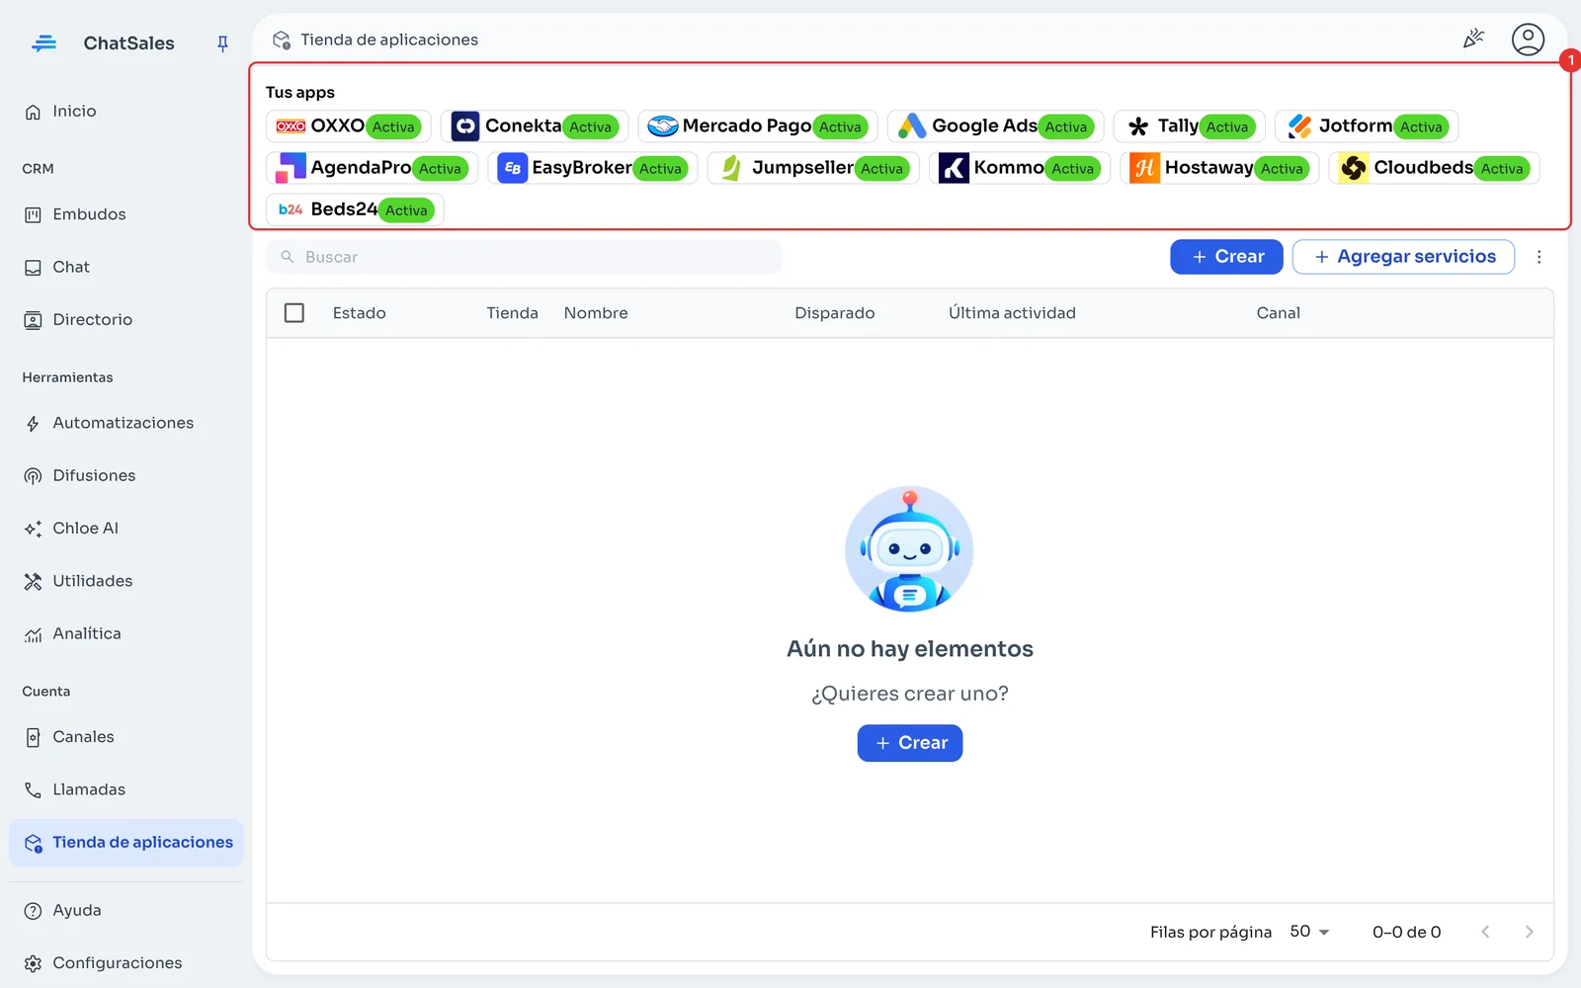Viewport: 1581px width, 988px height.
Task: Open the Beds24 app chip
Action: pos(355,209)
